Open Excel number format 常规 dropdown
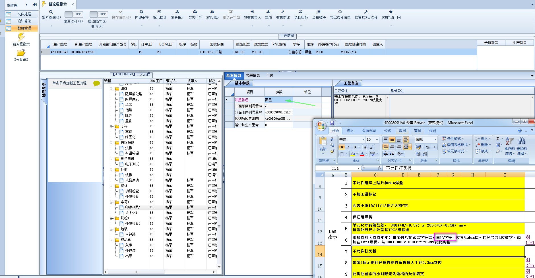This screenshot has width=535, height=278. pos(435,140)
